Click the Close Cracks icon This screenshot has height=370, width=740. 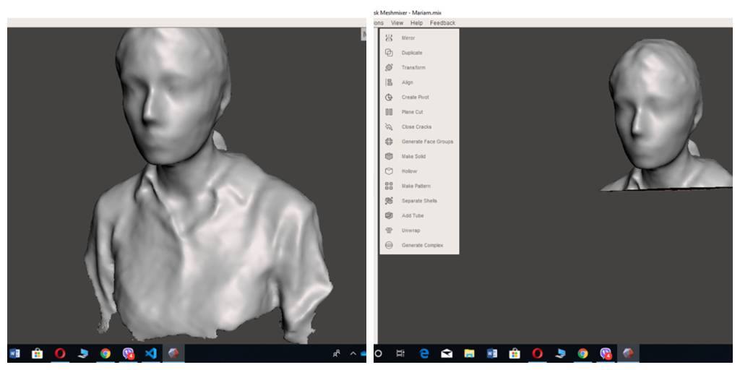[x=389, y=126]
